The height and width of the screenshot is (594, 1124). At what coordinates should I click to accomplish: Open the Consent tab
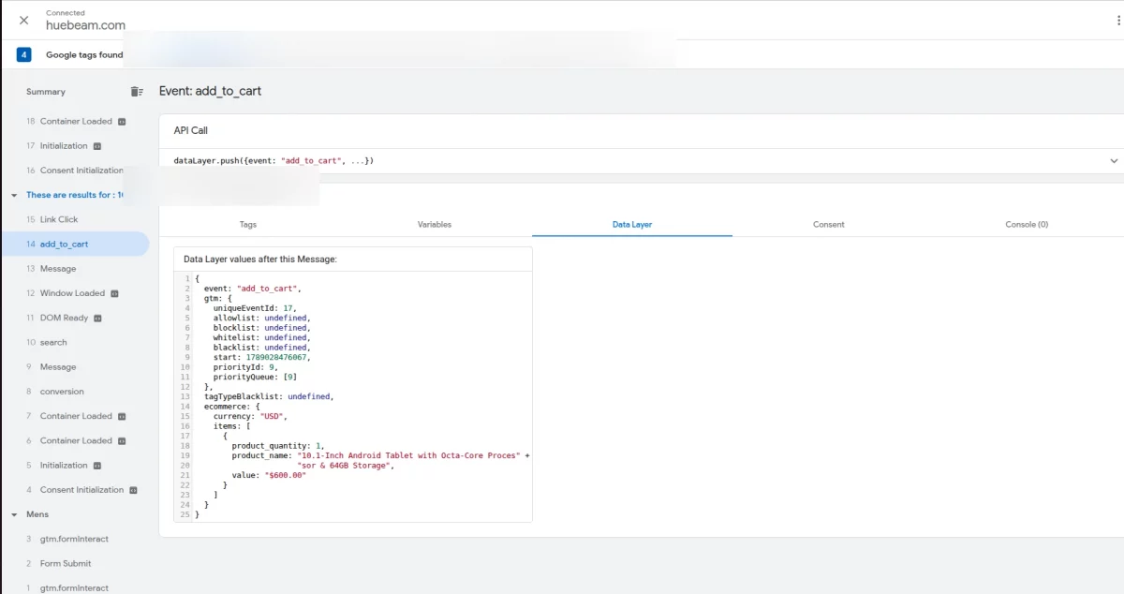(829, 225)
